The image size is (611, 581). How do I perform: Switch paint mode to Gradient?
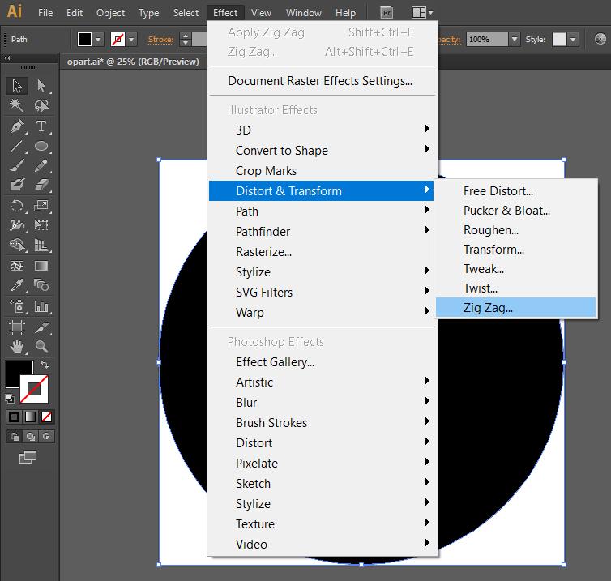pyautogui.click(x=30, y=417)
